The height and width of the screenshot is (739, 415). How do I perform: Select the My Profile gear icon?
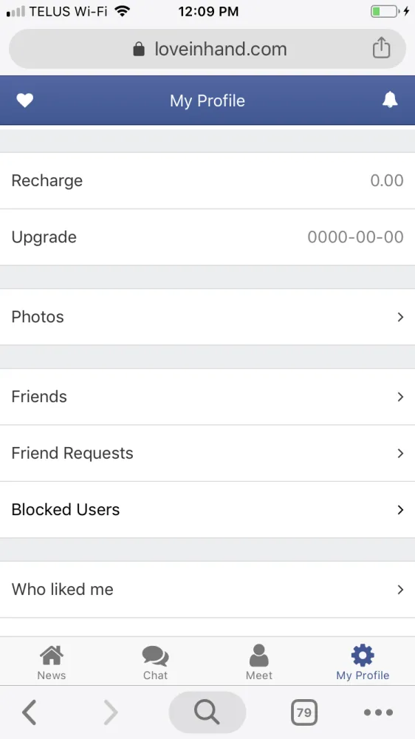coord(363,655)
